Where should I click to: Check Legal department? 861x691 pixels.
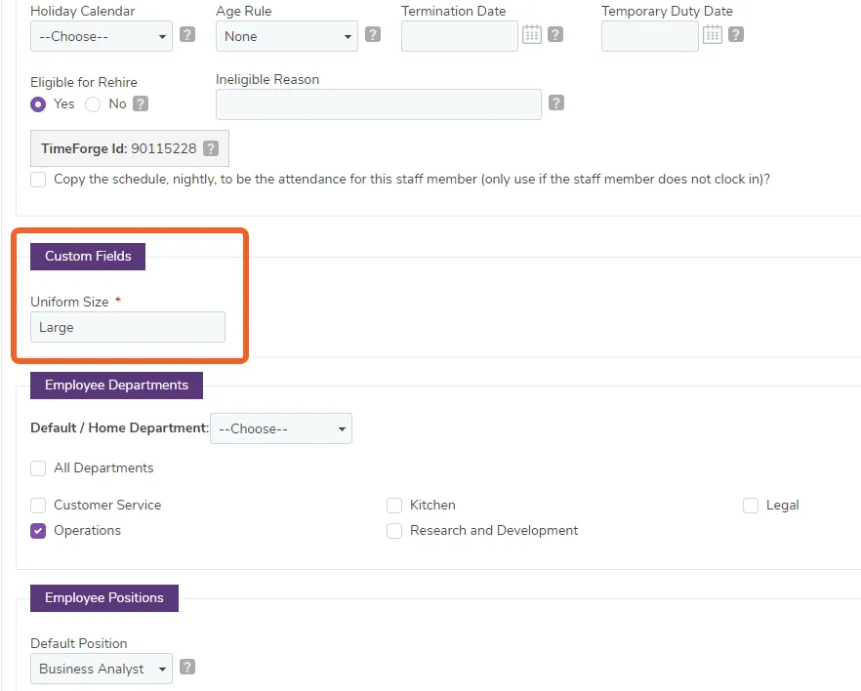coord(751,505)
